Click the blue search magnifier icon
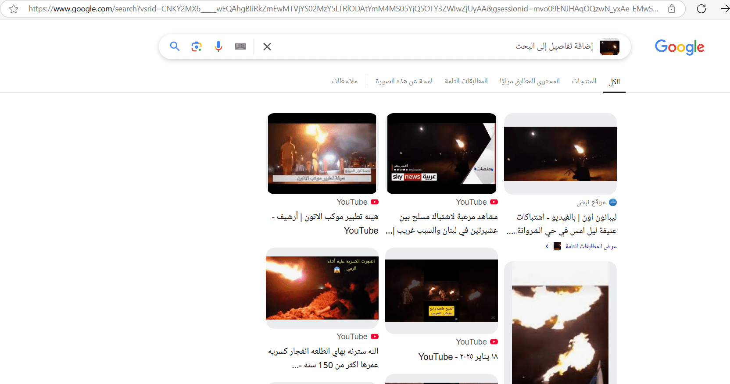The width and height of the screenshot is (730, 384). pos(175,46)
